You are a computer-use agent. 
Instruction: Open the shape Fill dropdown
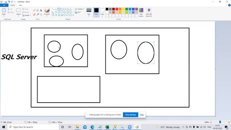78,12
